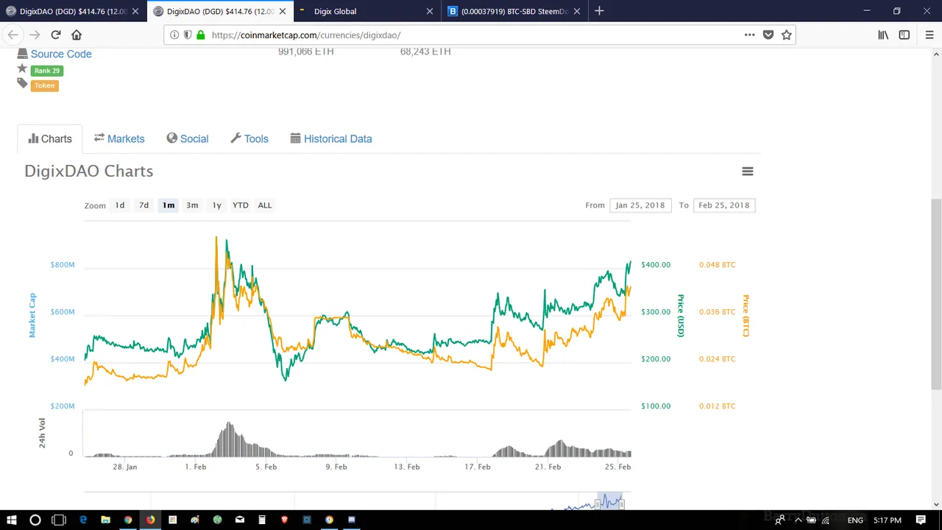The image size is (942, 530).
Task: Save page to Pocket icon
Action: tap(768, 35)
